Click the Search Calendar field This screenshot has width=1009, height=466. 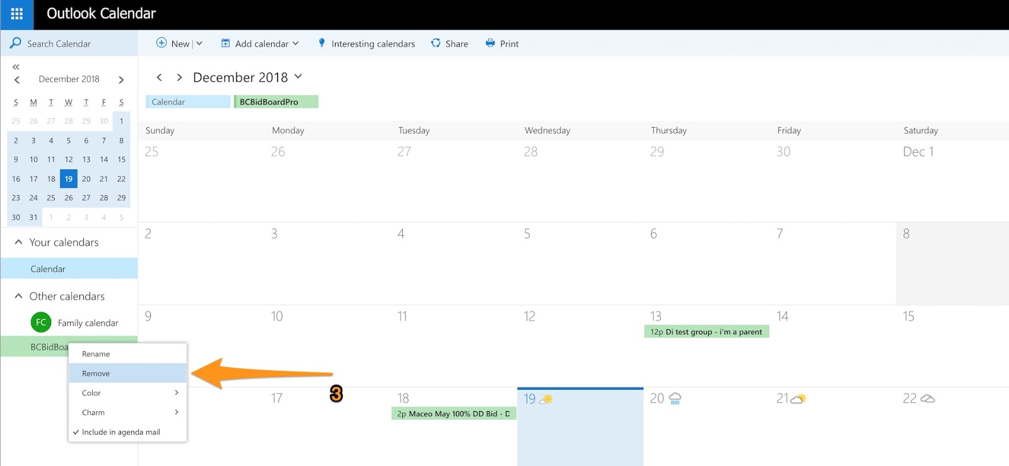point(69,43)
